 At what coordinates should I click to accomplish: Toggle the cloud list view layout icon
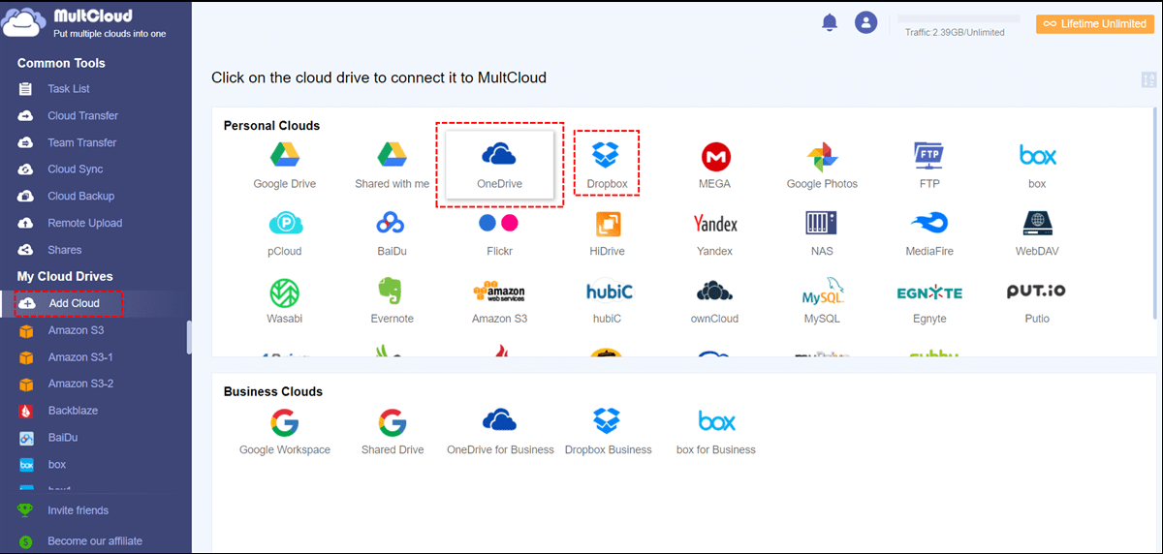[x=1149, y=80]
